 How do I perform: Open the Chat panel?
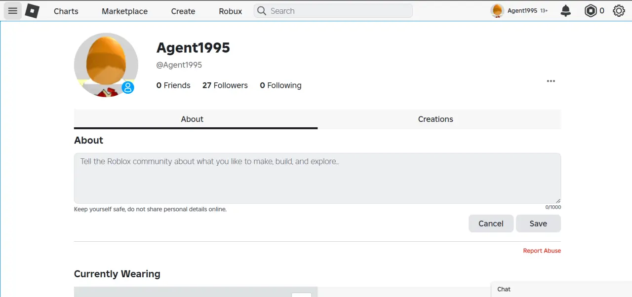pyautogui.click(x=561, y=289)
